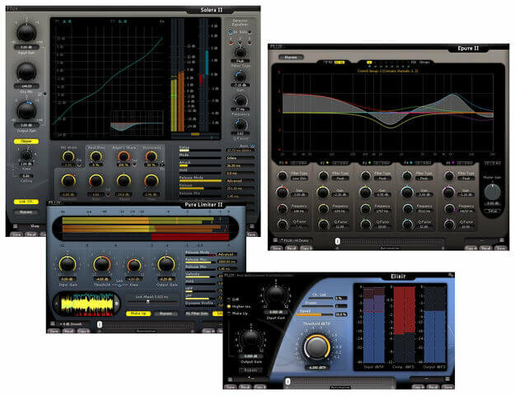The image size is (515, 395).
Task: Click the MS Width knob in Solera II
Action: 68,156
